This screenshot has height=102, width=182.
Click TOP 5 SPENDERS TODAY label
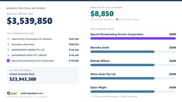coord(102,29)
